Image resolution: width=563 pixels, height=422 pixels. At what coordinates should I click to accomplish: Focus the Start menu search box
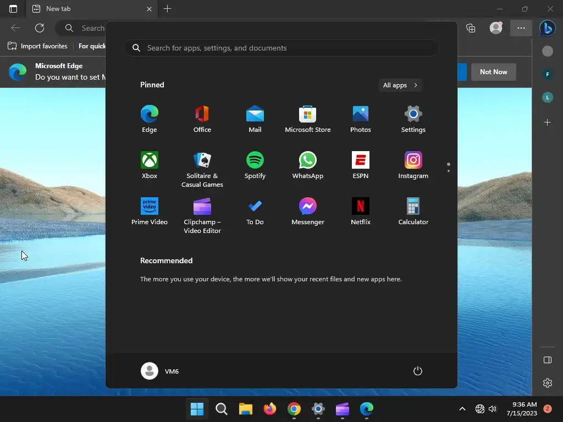[x=281, y=48]
